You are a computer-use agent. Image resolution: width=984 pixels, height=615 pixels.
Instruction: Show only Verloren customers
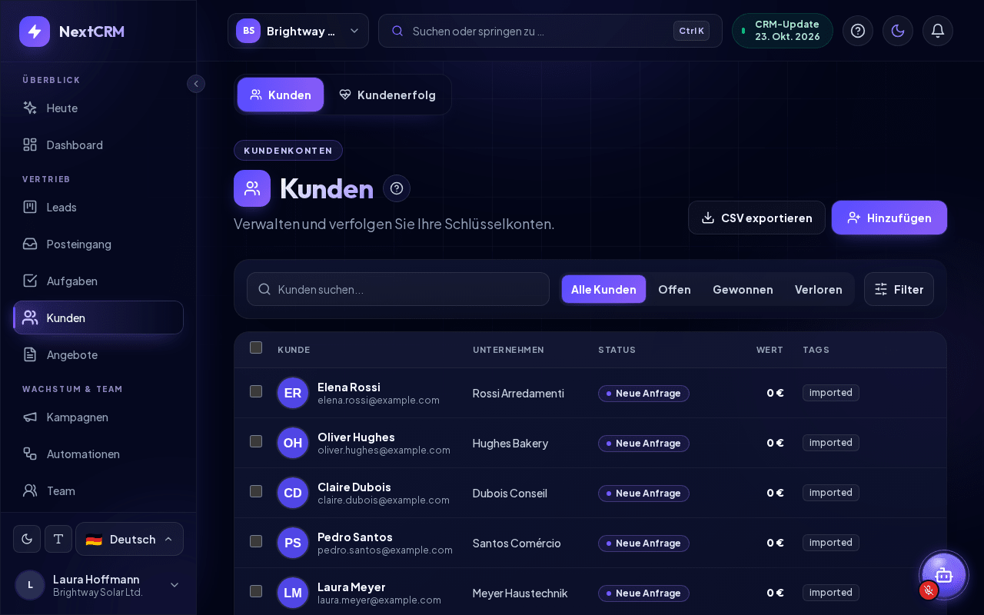pos(818,289)
